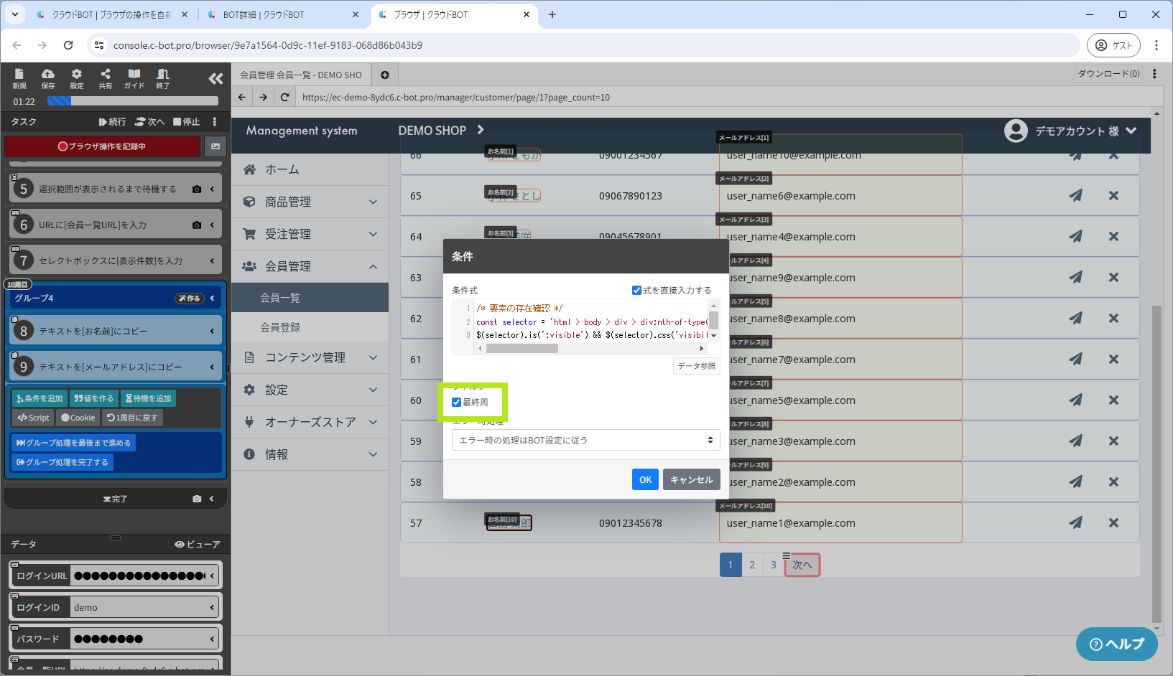Go to page 2 in the pagination
Viewport: 1173px width, 676px height.
tap(752, 565)
